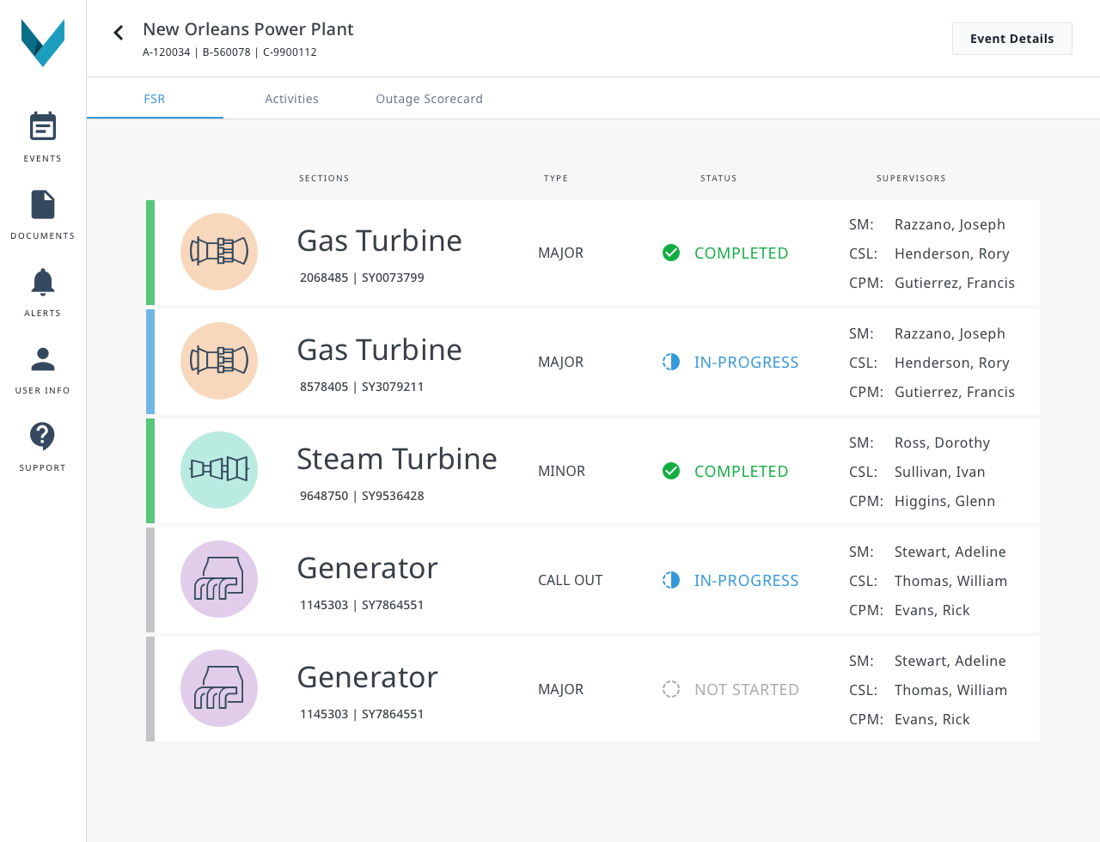Click the STATUS column header

click(x=718, y=179)
